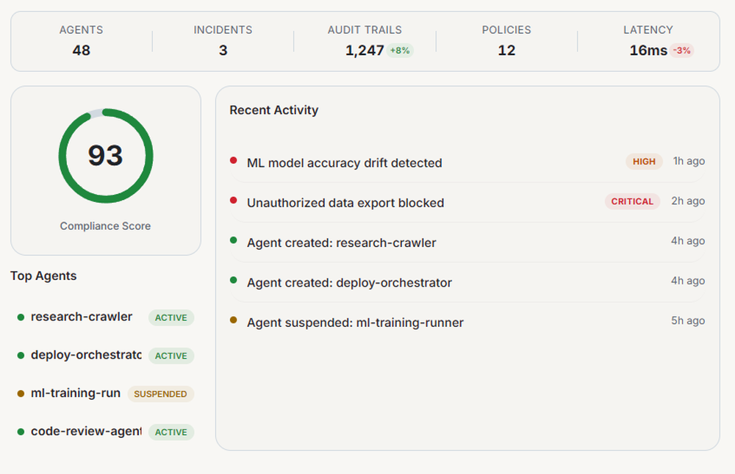Select the Top Agents heading

[x=43, y=276]
